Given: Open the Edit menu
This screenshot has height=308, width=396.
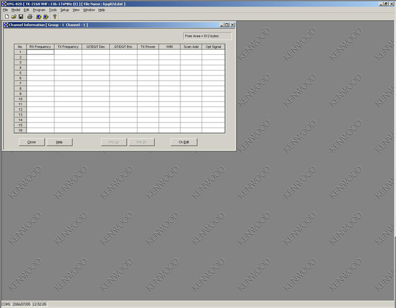Looking at the screenshot, I should (x=26, y=10).
